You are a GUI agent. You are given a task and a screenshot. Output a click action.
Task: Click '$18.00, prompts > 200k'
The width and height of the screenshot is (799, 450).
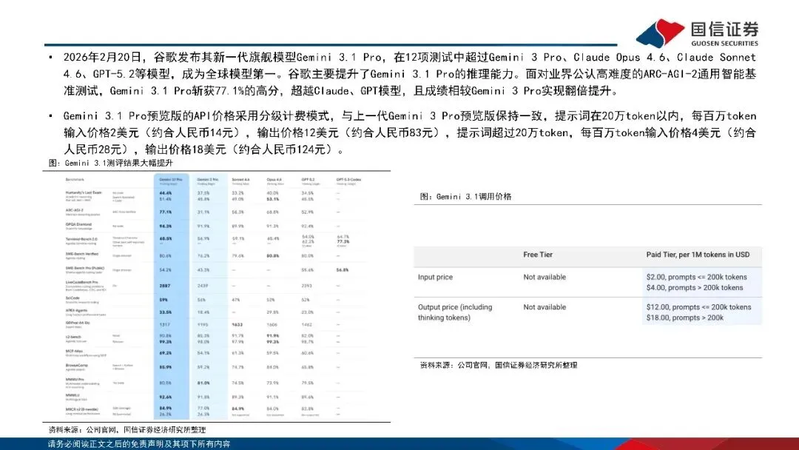click(x=685, y=318)
